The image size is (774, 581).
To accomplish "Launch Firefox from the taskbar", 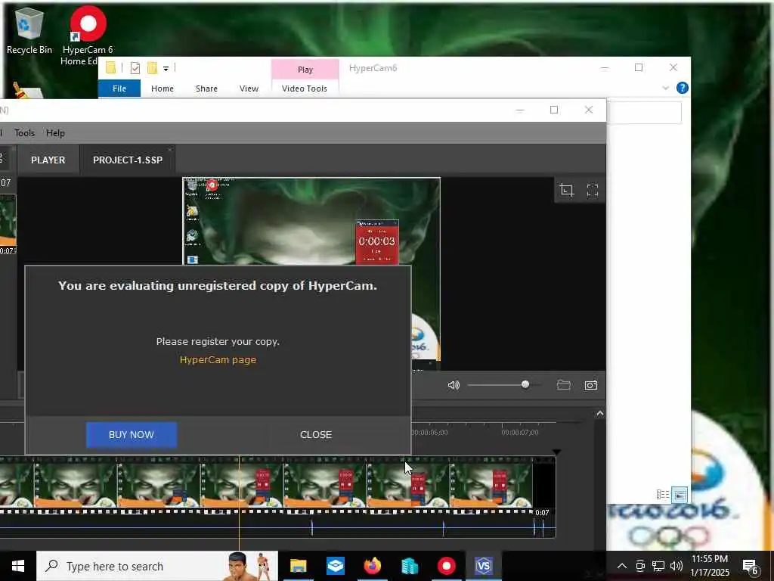I will [x=372, y=566].
